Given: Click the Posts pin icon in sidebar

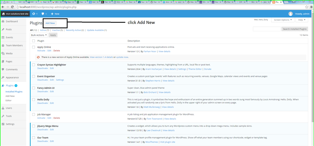Looking at the screenshot, I should [x=3, y=29].
